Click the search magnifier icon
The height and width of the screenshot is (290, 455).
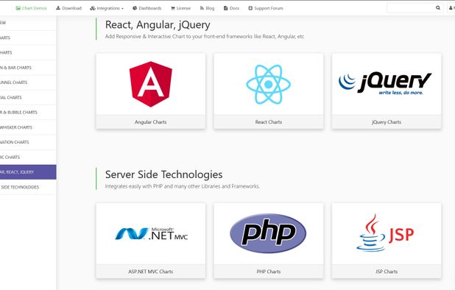click(438, 8)
